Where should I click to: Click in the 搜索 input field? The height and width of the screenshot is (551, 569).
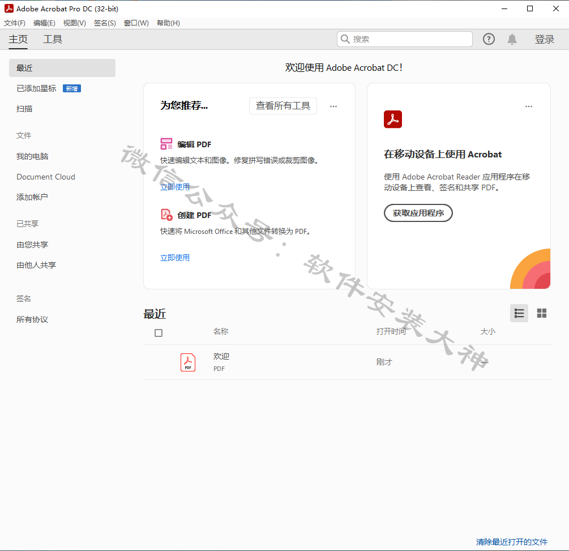405,39
